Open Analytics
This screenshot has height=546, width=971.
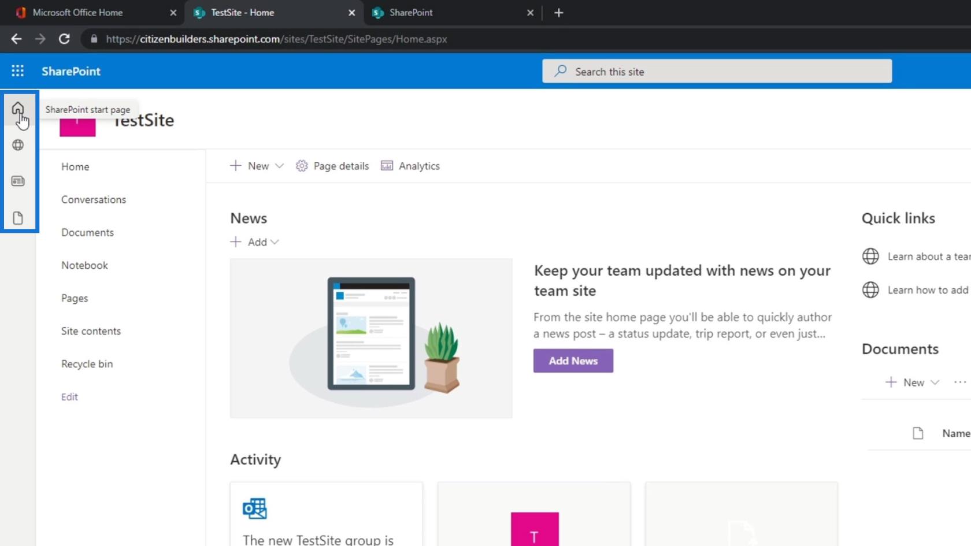[x=410, y=166]
